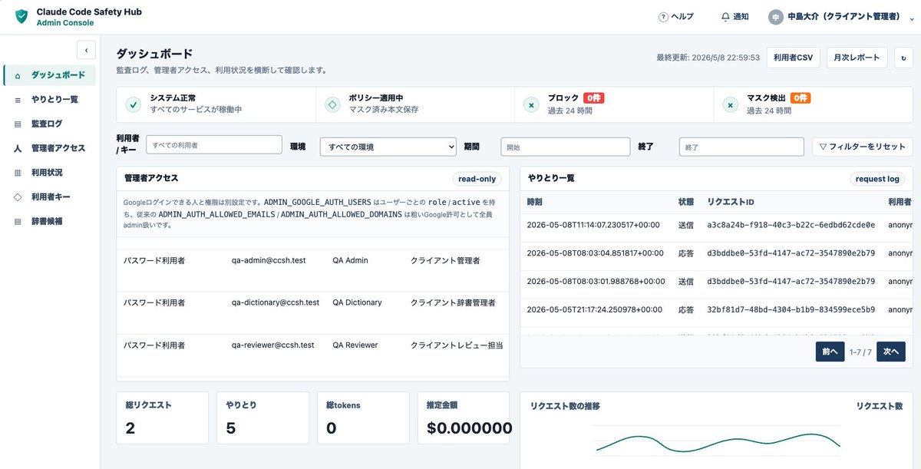Open the 監査ログ sidebar menu item
This screenshot has width=921, height=469.
[50, 124]
